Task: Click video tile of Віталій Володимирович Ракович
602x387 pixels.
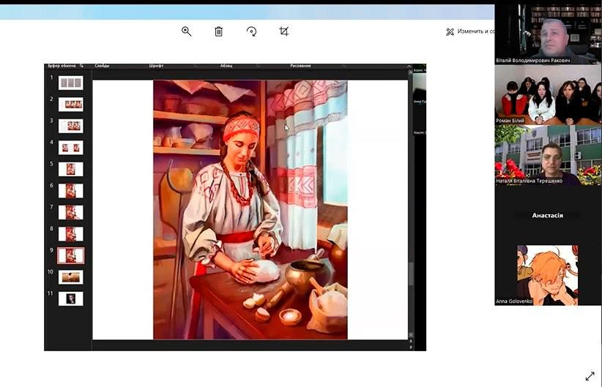Action: point(548,34)
